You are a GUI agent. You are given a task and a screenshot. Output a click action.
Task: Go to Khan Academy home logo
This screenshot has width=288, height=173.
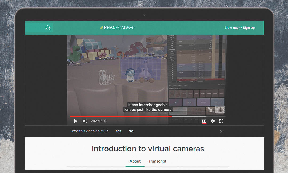118,28
